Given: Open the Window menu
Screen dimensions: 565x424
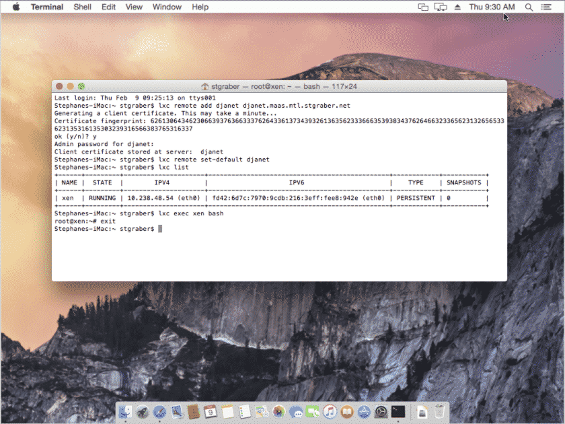Looking at the screenshot, I should 167,7.
